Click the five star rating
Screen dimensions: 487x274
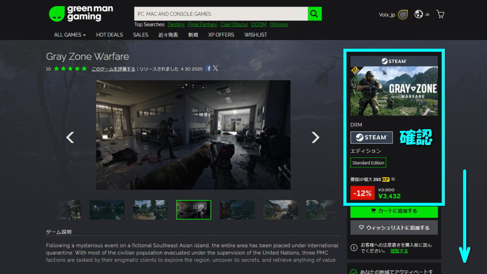click(x=70, y=68)
